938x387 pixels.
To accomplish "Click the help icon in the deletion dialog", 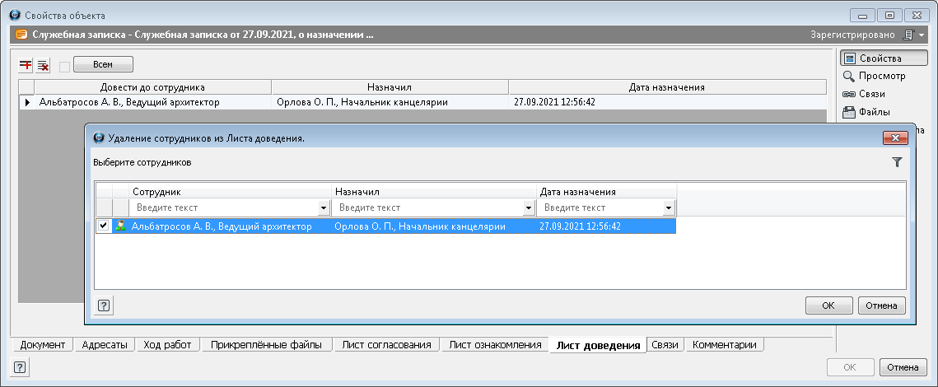I will (104, 305).
